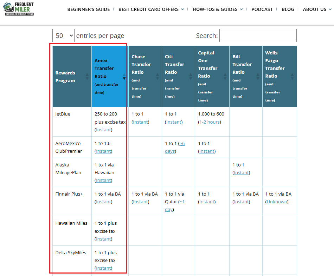The height and width of the screenshot is (276, 334).
Task: Select the AeroMexico ClubPremier cell
Action: (x=72, y=147)
